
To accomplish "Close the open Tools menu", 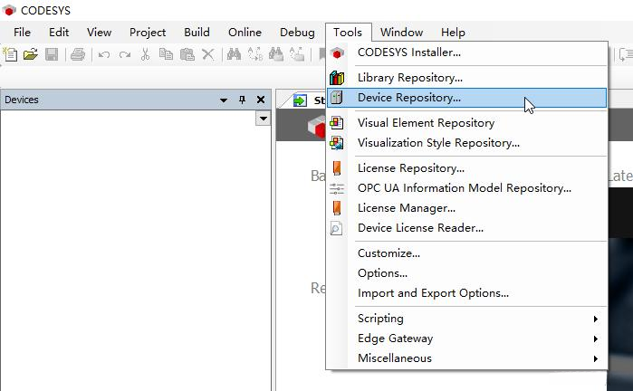I will [x=348, y=33].
